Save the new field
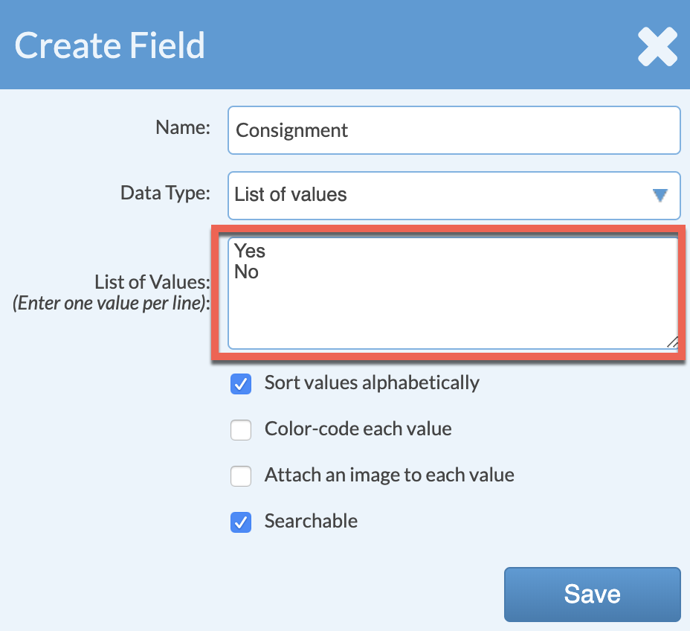The height and width of the screenshot is (631, 690). point(592,594)
